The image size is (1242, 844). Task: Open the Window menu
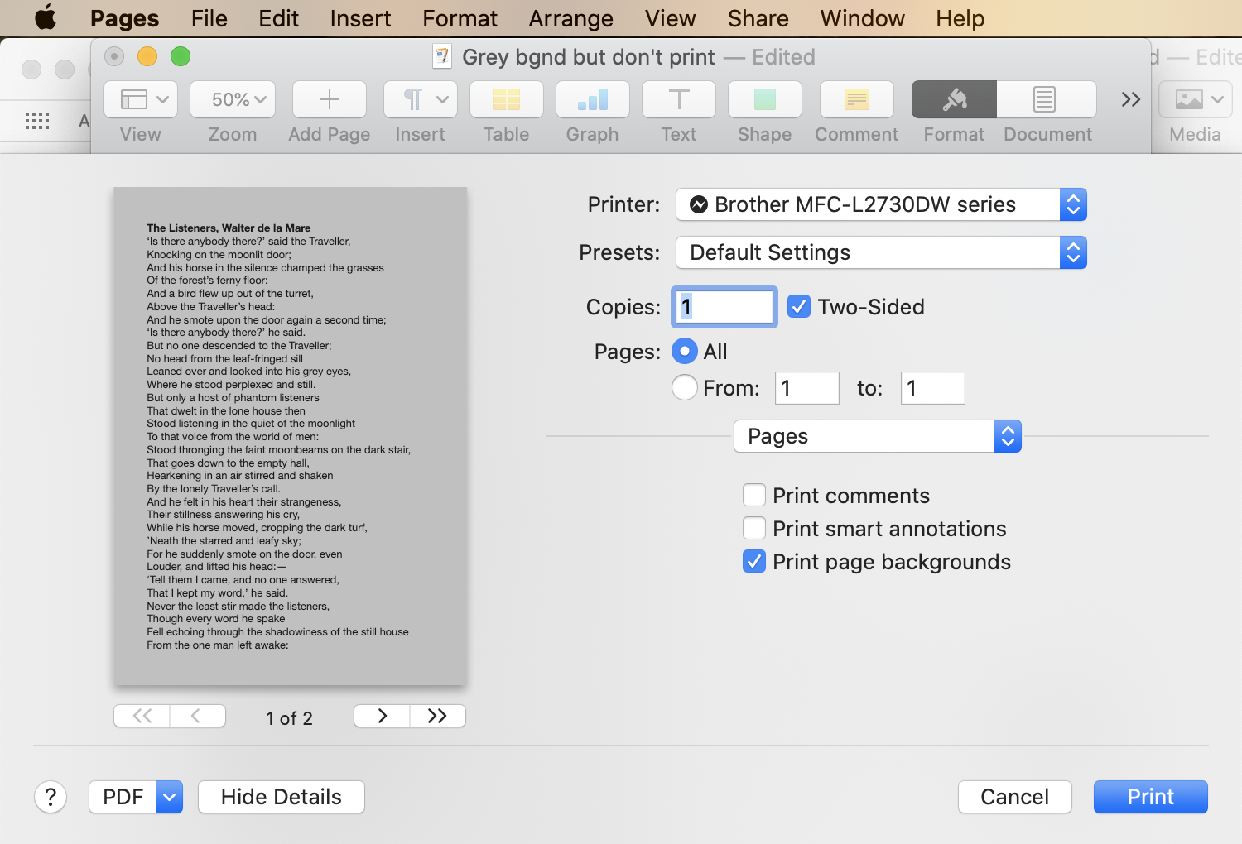tap(863, 18)
